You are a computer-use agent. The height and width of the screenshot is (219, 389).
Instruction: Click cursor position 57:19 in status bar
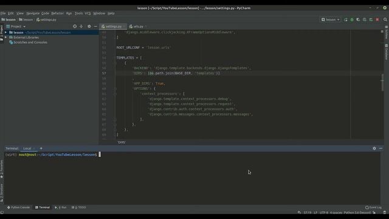coord(308,212)
